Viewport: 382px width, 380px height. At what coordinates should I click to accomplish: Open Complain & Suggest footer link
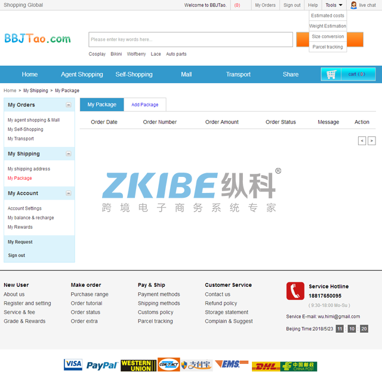[x=229, y=321]
